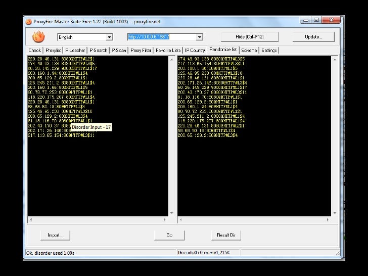Click the ProxyFire flame logo icon
The image size is (368, 276).
coord(38,36)
